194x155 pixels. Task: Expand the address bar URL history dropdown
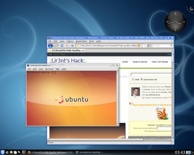click(x=145, y=46)
